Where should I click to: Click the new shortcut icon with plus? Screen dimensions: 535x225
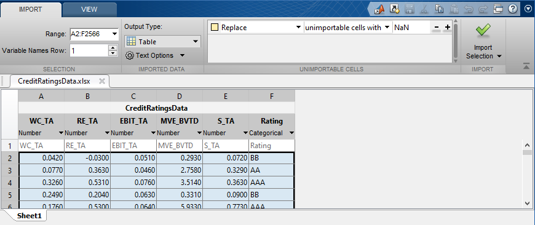395,9
